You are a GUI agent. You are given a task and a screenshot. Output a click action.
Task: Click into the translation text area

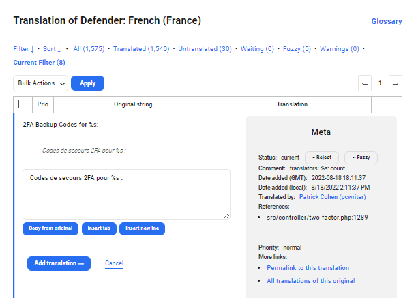pyautogui.click(x=126, y=194)
